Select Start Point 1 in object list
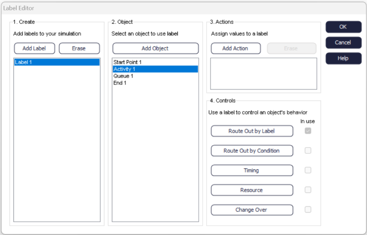 coord(127,62)
